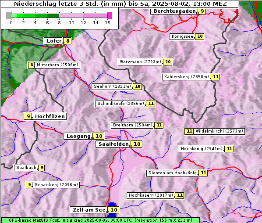Click the gray zero-precipitation legend swatch
This screenshot has height=223, width=262.
(8, 15)
